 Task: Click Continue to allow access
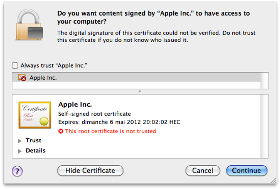247,170
